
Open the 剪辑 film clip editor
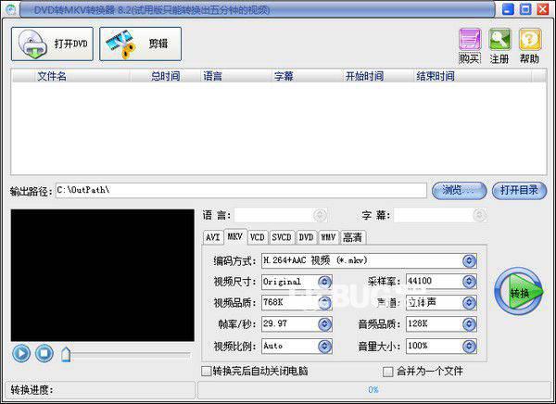click(x=141, y=44)
